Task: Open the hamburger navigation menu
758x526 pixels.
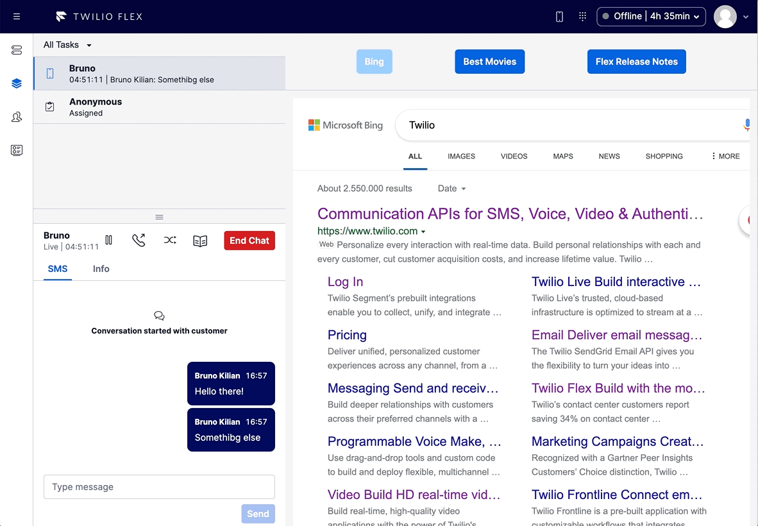Action: pyautogui.click(x=16, y=16)
